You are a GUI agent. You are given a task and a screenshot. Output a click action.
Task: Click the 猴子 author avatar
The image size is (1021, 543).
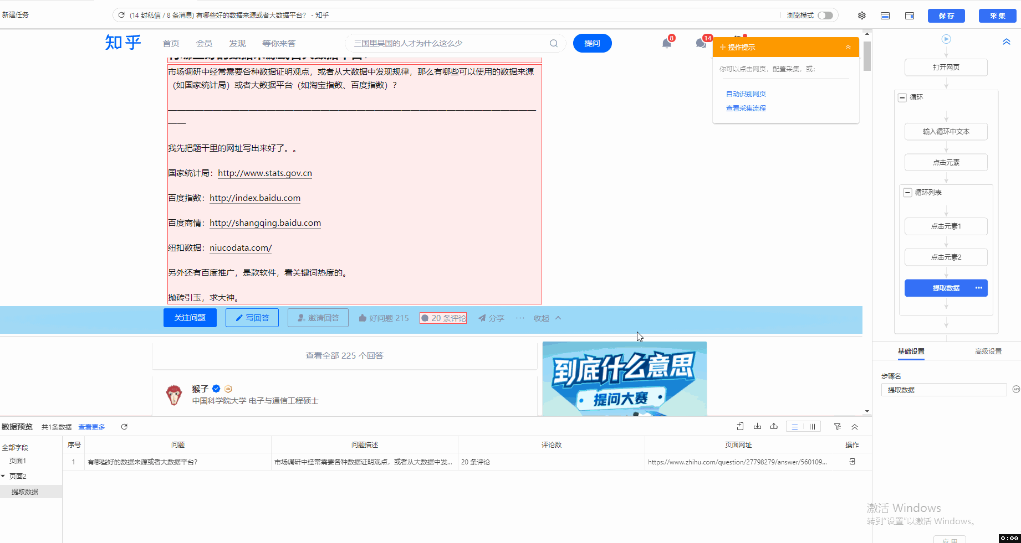174,395
